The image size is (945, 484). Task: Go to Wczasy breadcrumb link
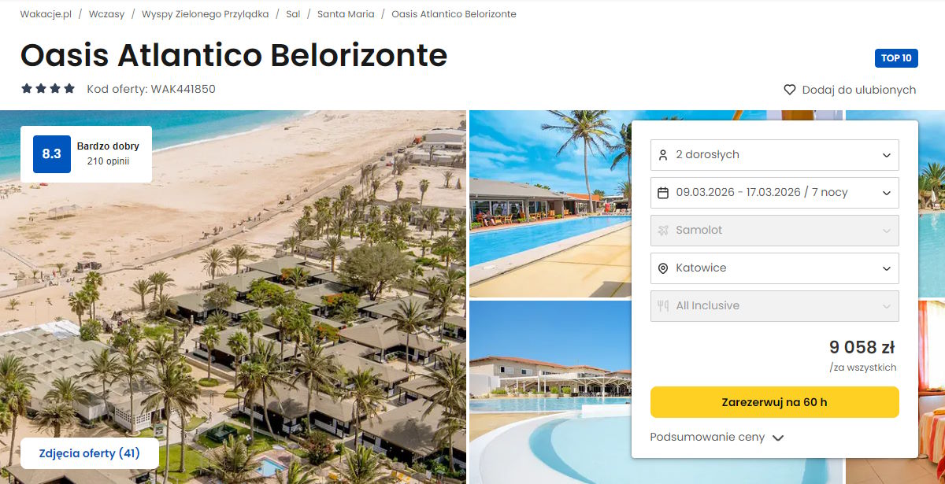point(106,14)
